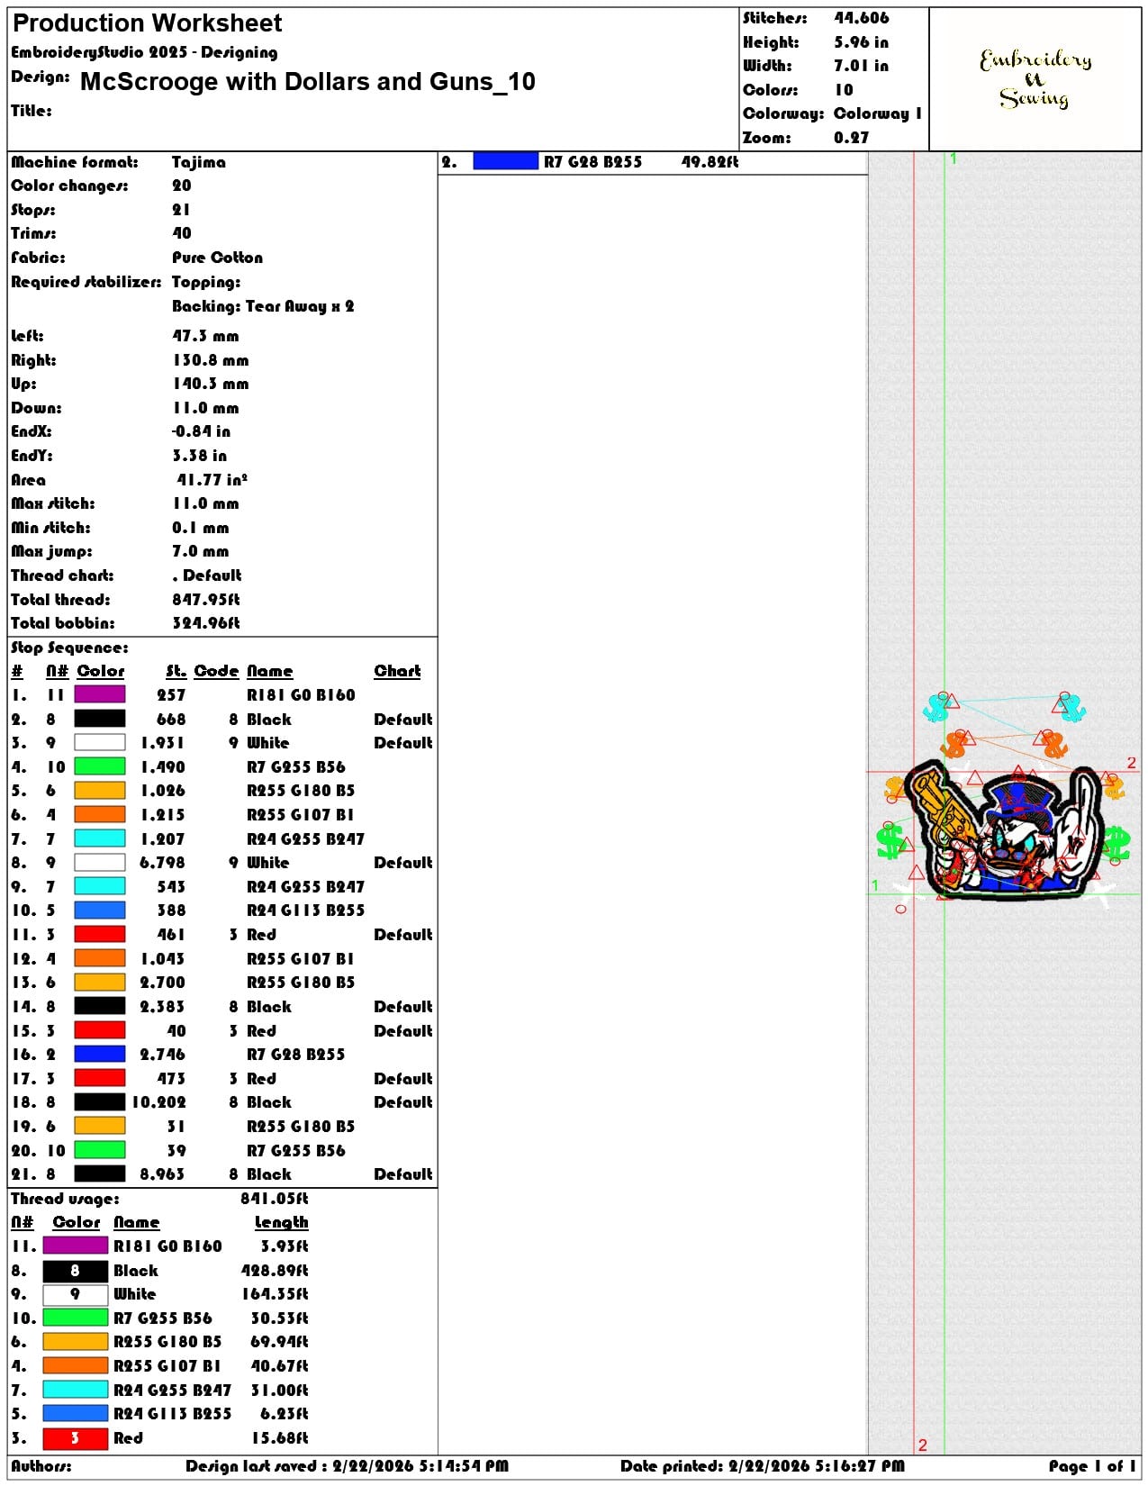Select the R255 G107 B1 swatch in Thread usage

coord(76,1365)
